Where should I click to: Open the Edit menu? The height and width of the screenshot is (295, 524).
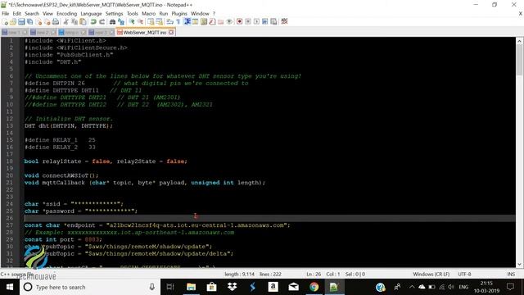coord(16,13)
